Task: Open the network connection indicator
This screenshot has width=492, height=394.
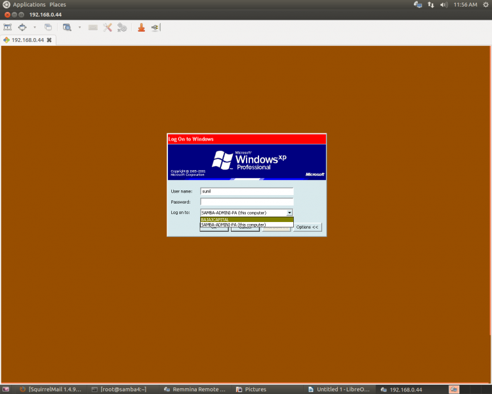Action: click(x=431, y=5)
